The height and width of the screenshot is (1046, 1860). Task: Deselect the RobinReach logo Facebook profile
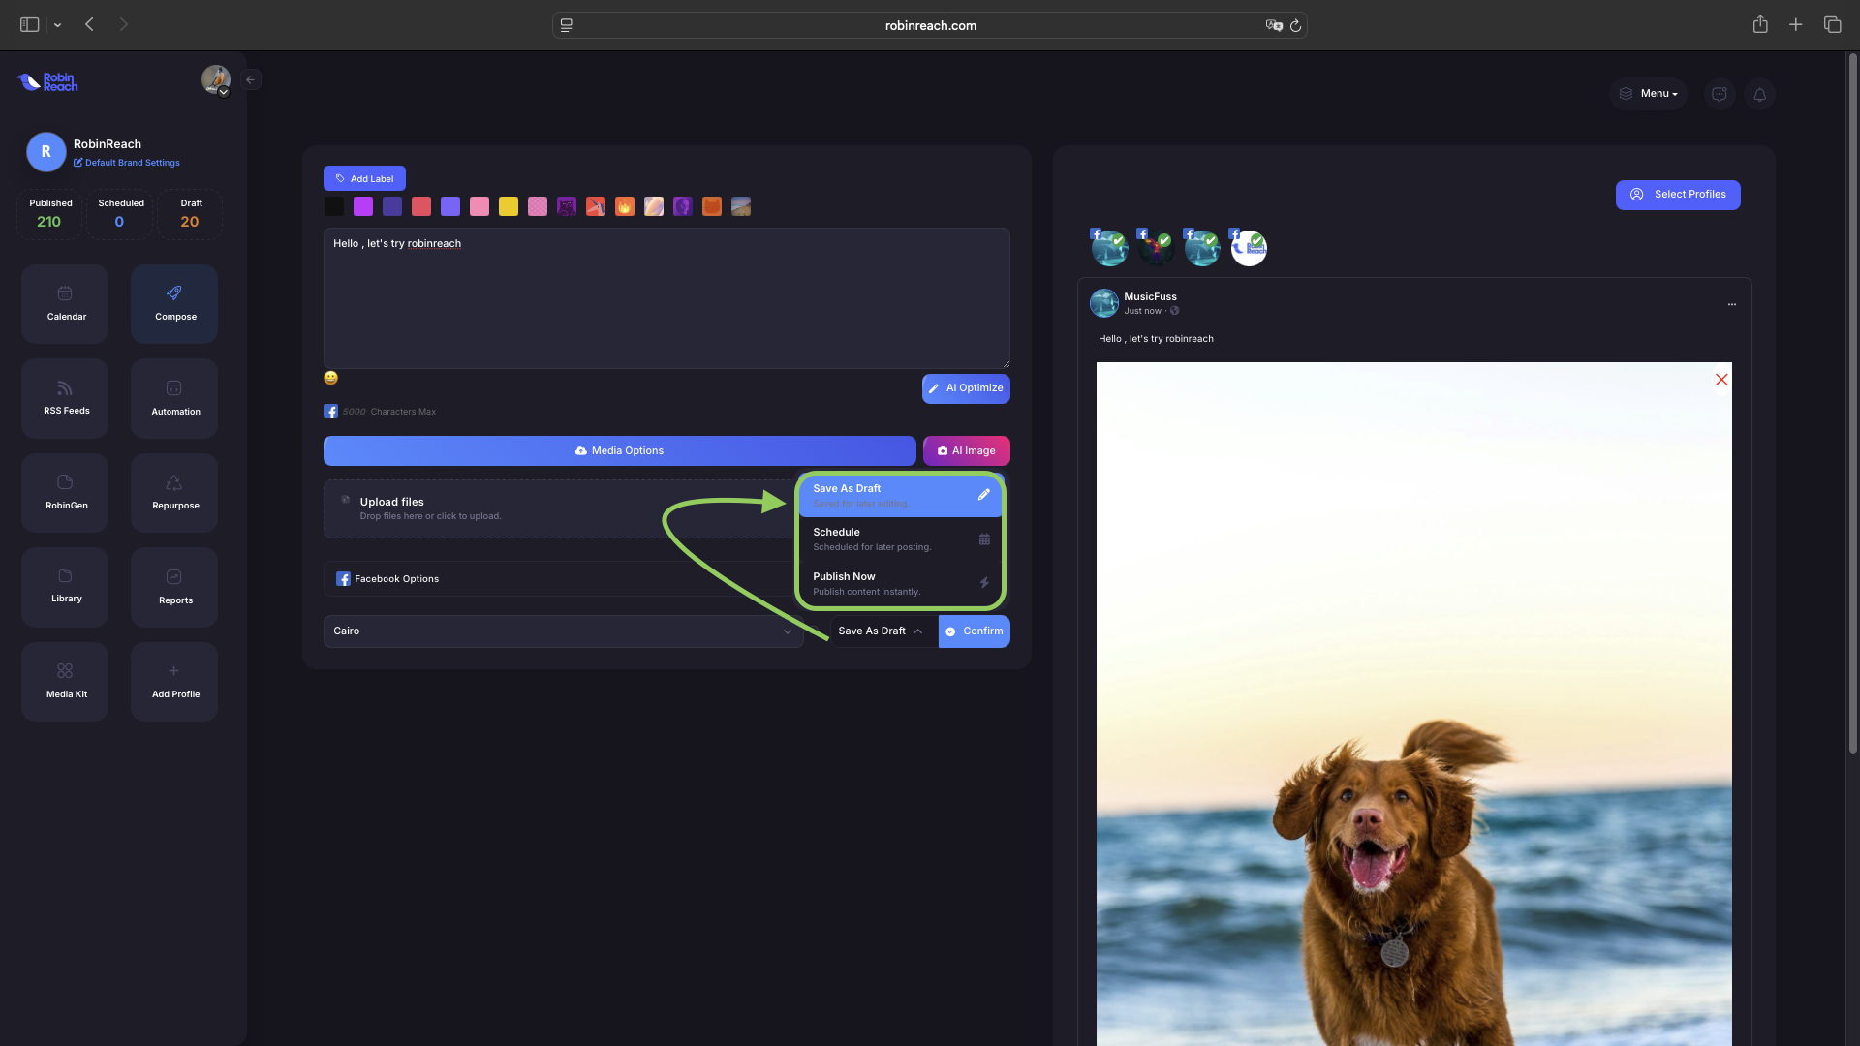(x=1249, y=249)
